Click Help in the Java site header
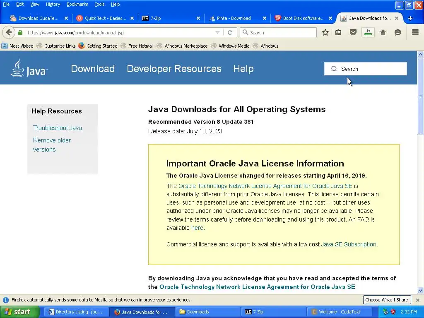 click(x=243, y=69)
